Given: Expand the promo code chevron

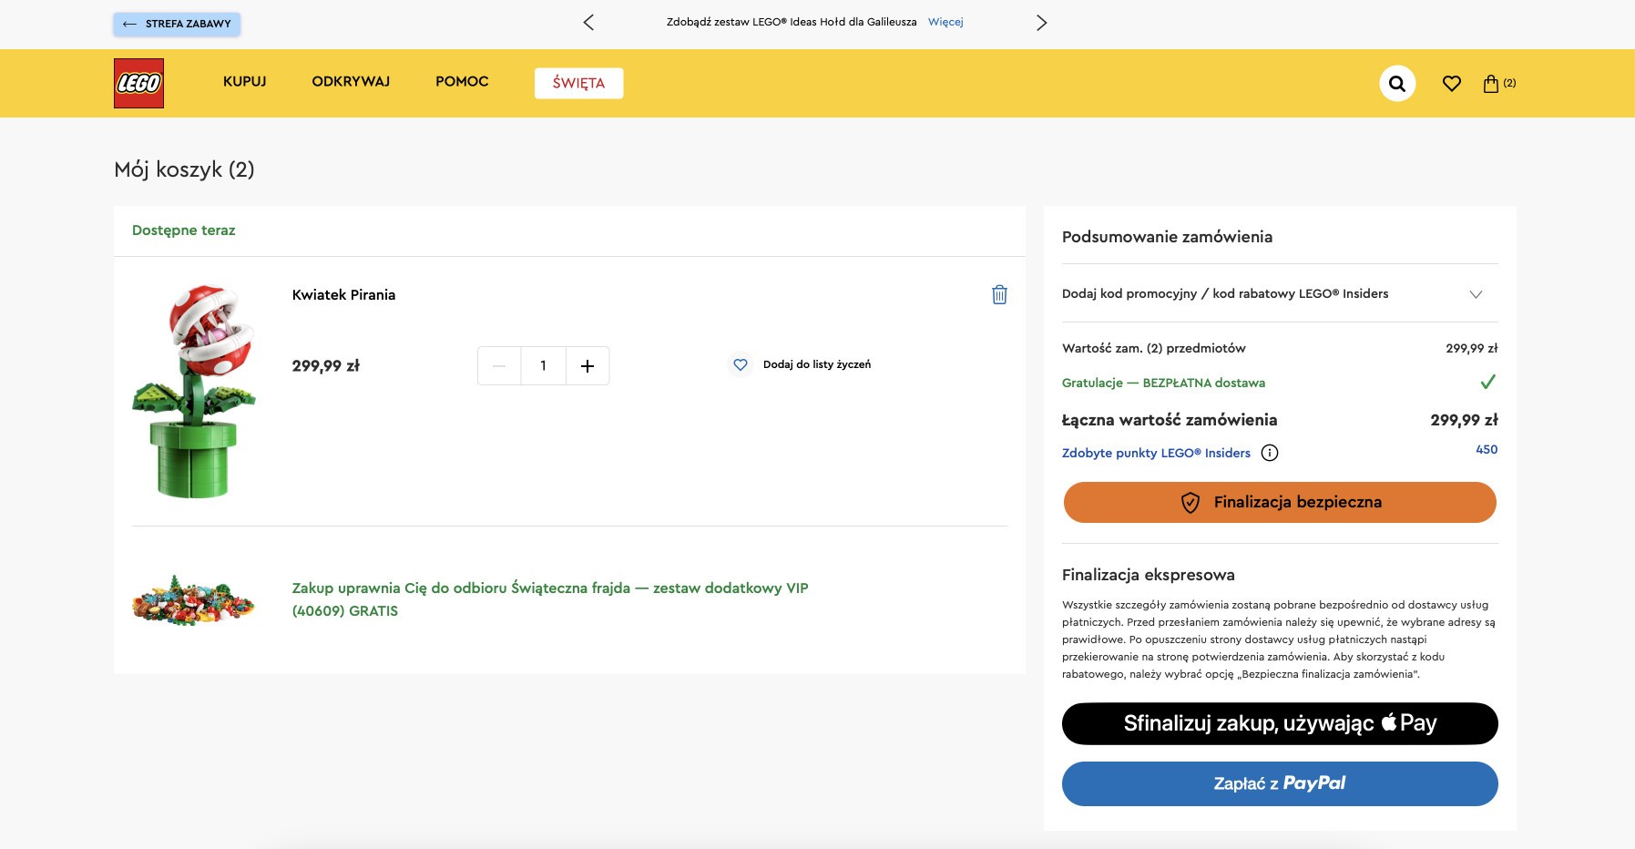Looking at the screenshot, I should [x=1476, y=293].
